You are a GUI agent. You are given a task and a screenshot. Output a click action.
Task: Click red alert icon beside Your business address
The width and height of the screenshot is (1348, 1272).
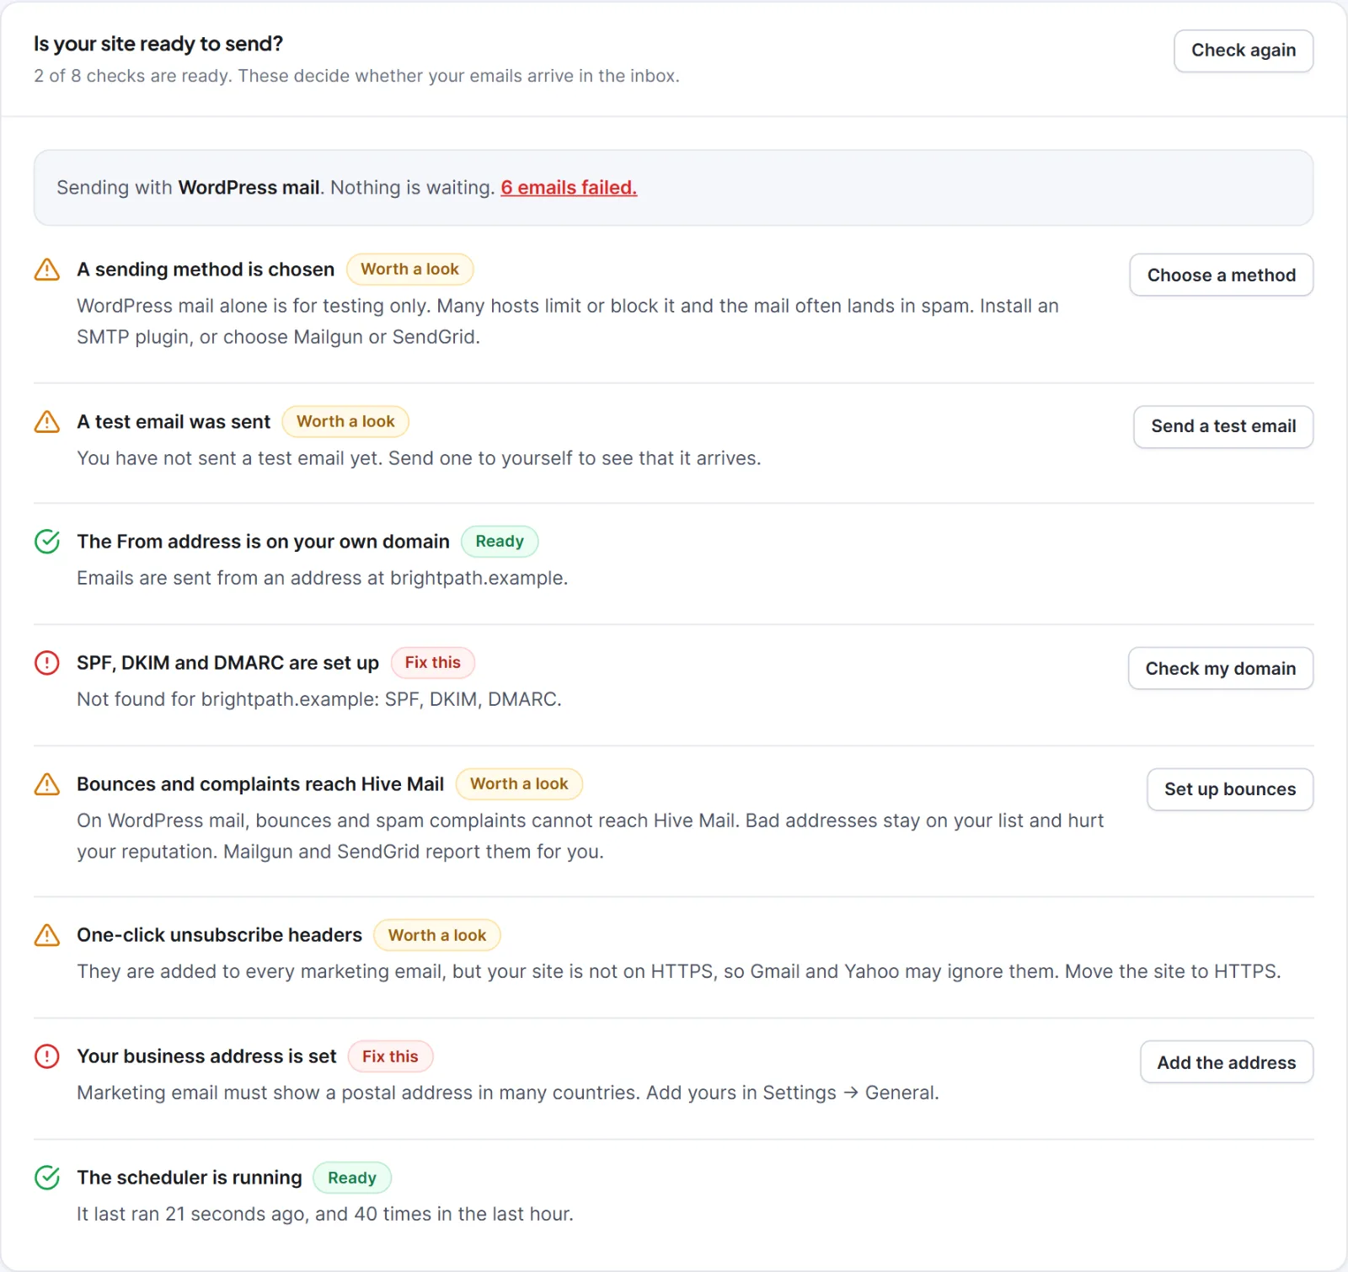coord(47,1056)
